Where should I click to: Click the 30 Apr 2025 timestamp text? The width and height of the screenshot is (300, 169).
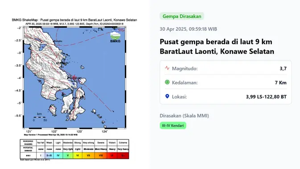[x=188, y=29]
